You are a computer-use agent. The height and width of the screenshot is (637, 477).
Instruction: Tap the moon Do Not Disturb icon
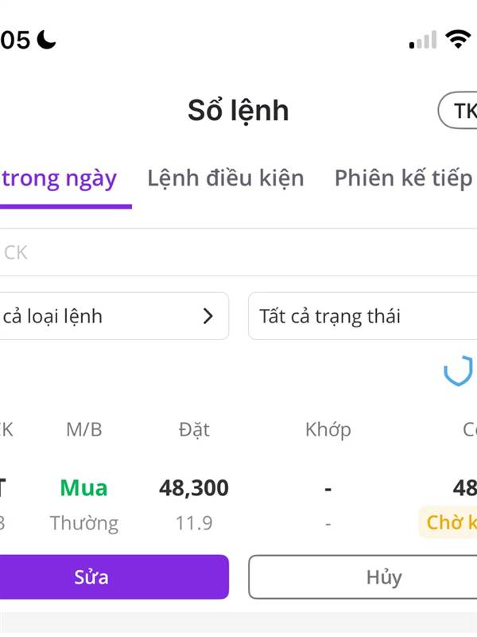coord(48,40)
